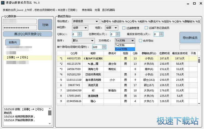Click the QQ password field

(20, 28)
